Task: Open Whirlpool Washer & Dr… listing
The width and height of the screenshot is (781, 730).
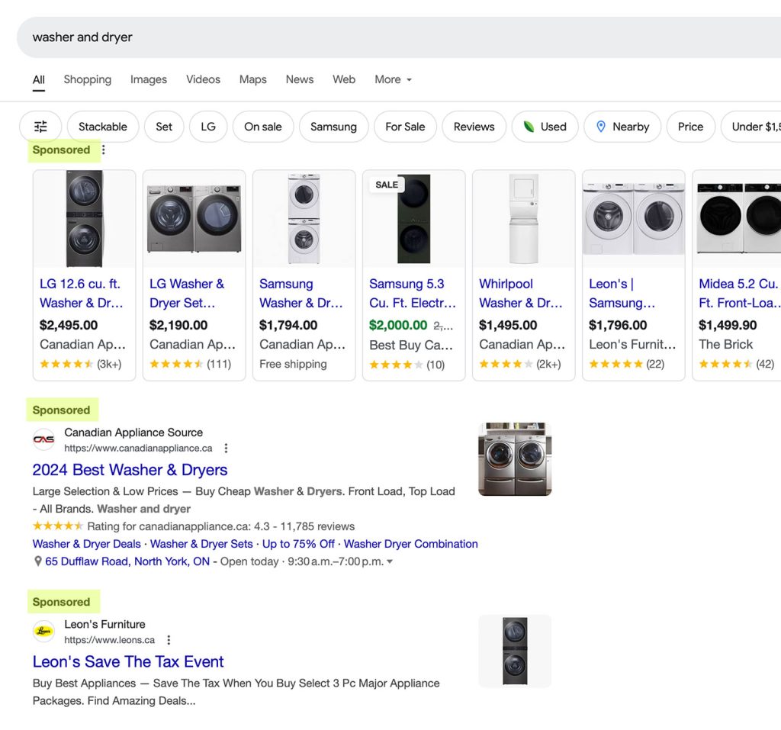Action: coord(521,293)
